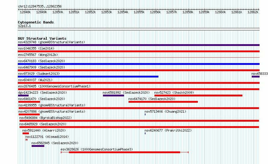Select the nsv6474170 red variant bar
268x164 pixels.
pos(163,102)
